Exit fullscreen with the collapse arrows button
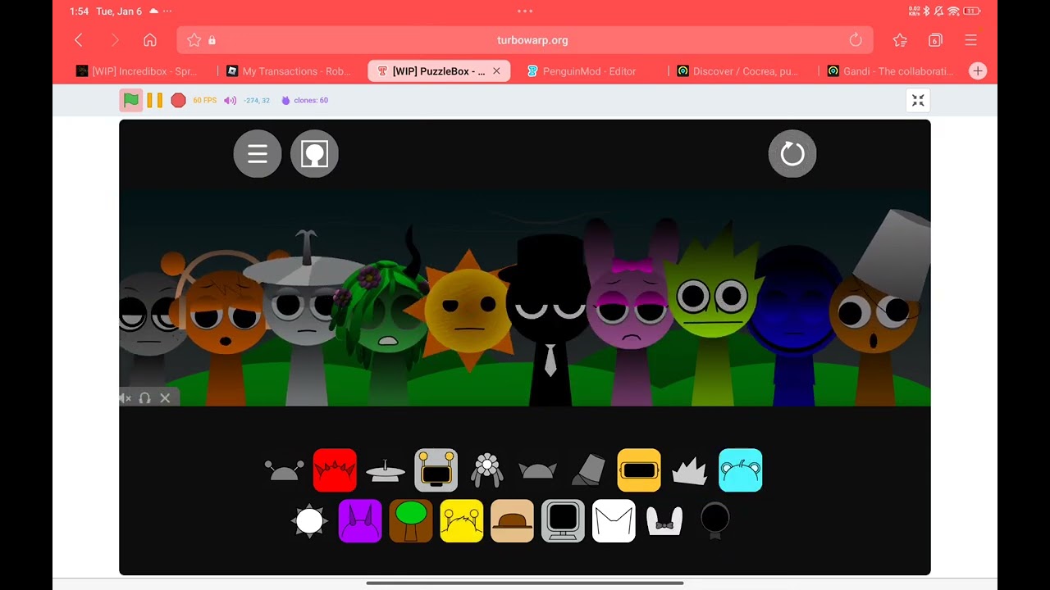The image size is (1050, 590). click(918, 100)
